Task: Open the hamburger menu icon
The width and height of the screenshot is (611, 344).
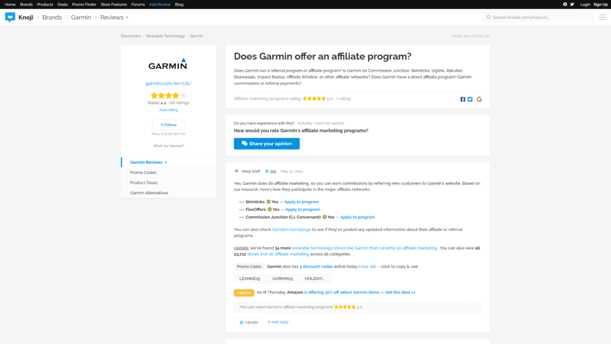Action: (x=603, y=17)
